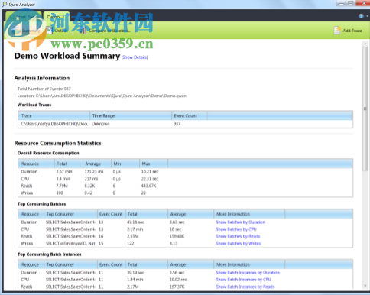Screen dimensions: 370x295
Task: Click the 197.37K average cell
Action: pyautogui.click(x=177, y=287)
